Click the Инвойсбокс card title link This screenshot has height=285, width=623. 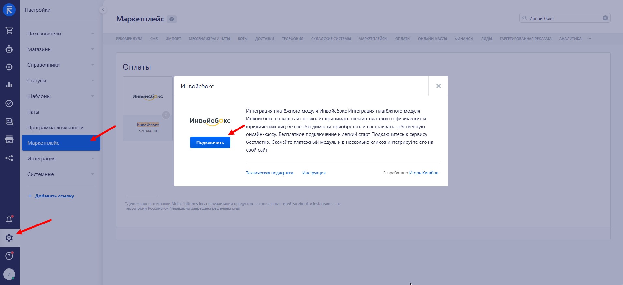click(148, 125)
